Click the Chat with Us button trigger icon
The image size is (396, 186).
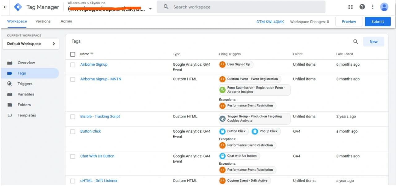click(222, 156)
